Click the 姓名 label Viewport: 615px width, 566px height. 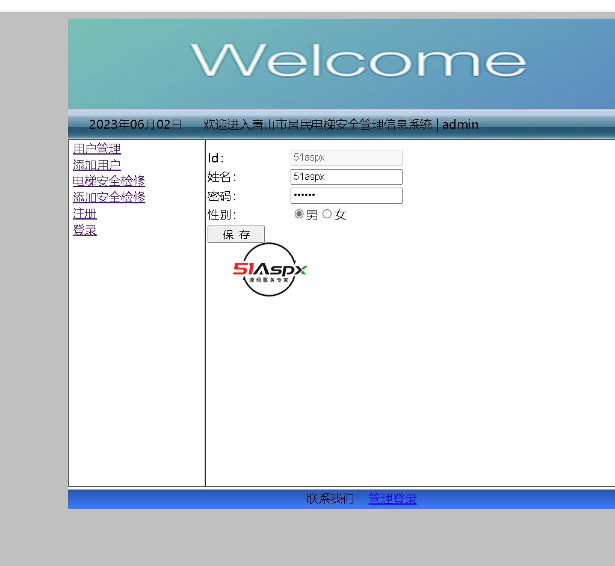click(222, 177)
